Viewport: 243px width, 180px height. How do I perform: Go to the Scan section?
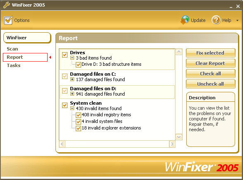(12, 49)
